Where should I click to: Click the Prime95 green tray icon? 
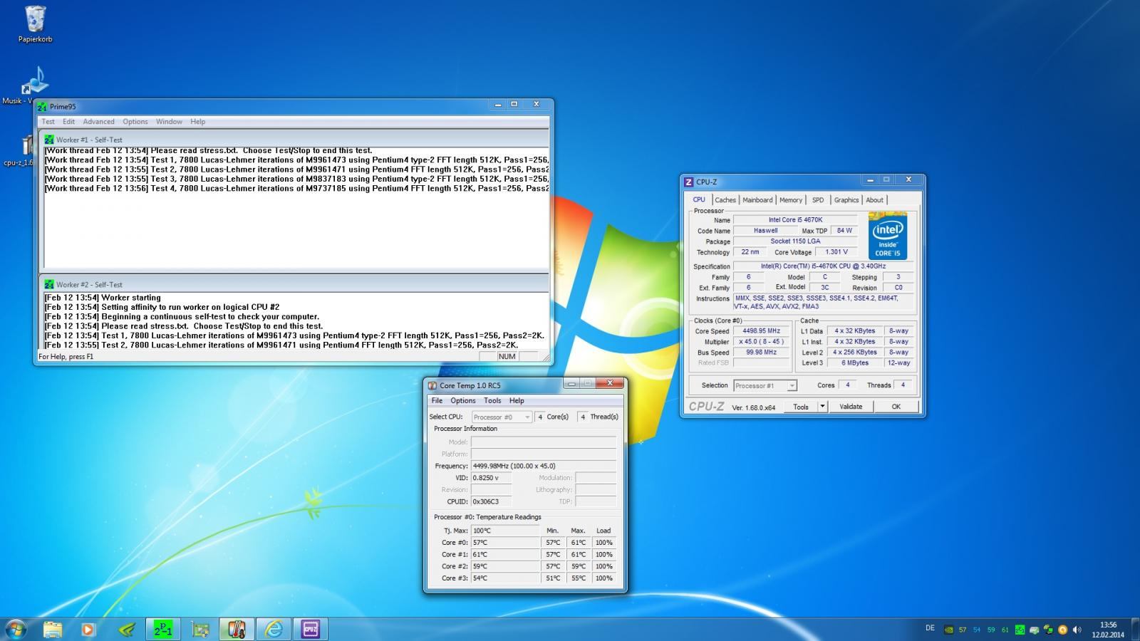point(1020,630)
